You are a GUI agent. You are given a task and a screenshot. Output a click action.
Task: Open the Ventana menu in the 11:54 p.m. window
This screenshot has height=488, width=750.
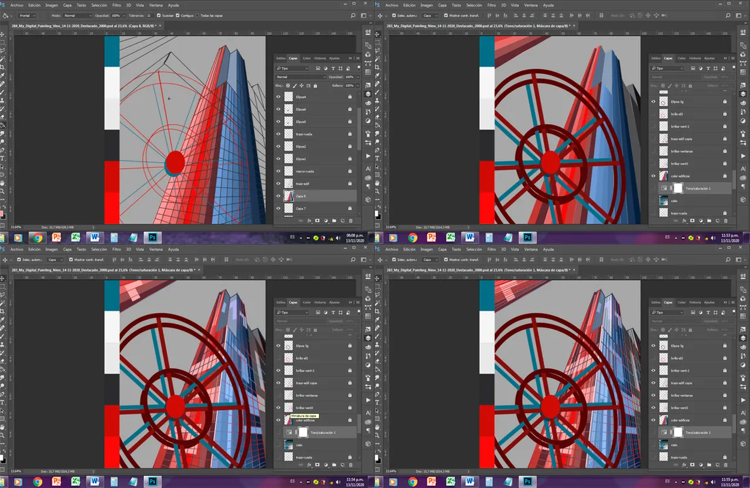(156, 250)
